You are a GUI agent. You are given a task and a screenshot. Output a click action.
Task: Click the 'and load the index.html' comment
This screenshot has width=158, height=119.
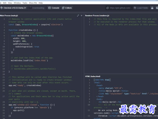point(32,58)
